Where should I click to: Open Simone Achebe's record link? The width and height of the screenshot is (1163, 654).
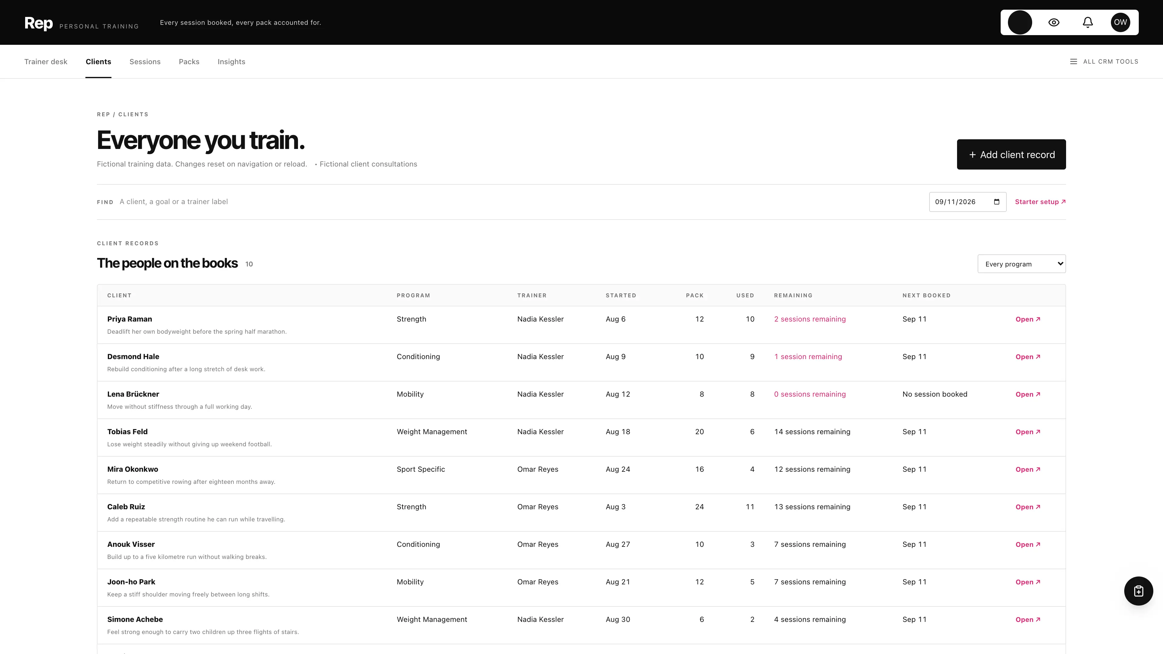pyautogui.click(x=1028, y=619)
